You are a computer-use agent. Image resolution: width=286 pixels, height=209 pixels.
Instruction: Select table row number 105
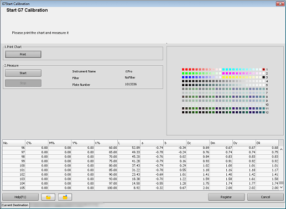point(141,188)
